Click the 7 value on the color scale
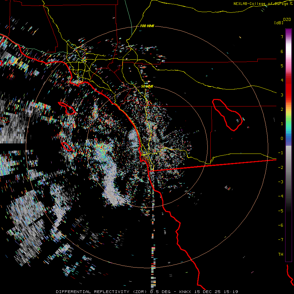This screenshot has height=294, width=294. (282, 37)
